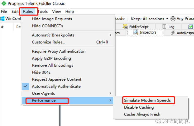The image size is (194, 126).
Task: Open the View menu
Action: pyautogui.click(x=56, y=11)
